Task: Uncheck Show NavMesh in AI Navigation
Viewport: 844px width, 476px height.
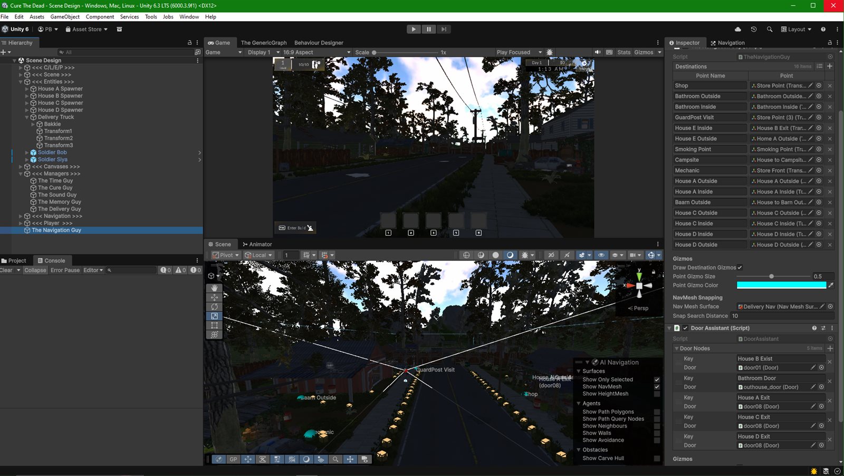Action: click(x=657, y=387)
